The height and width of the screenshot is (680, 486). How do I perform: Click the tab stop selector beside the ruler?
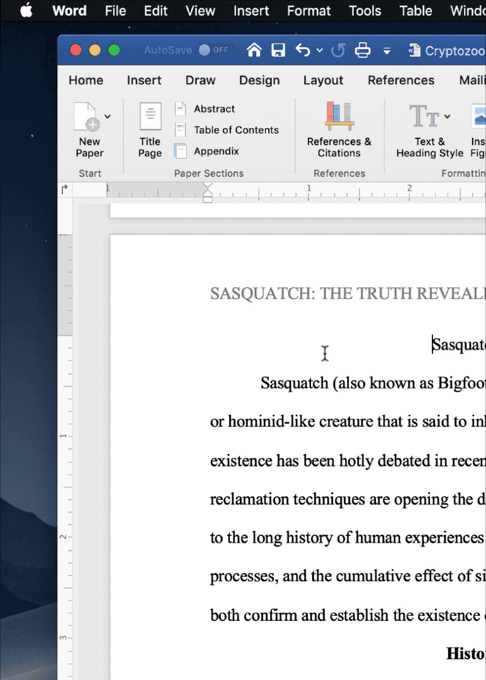pyautogui.click(x=64, y=189)
